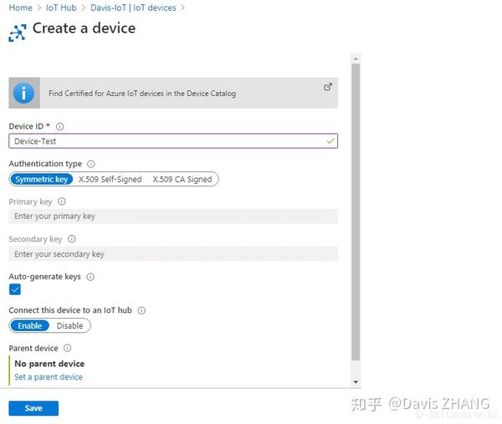Show Authentication type info icon

91,164
